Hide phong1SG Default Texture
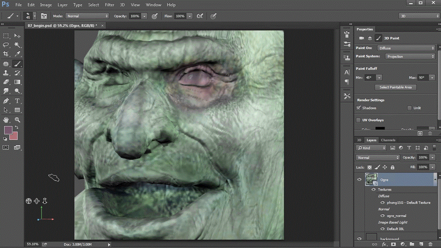Viewport: 441px width, 248px height. (383, 202)
